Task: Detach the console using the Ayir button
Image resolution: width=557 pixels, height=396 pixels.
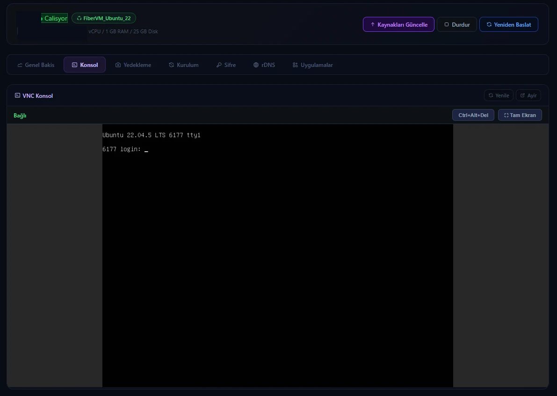Action: (528, 95)
